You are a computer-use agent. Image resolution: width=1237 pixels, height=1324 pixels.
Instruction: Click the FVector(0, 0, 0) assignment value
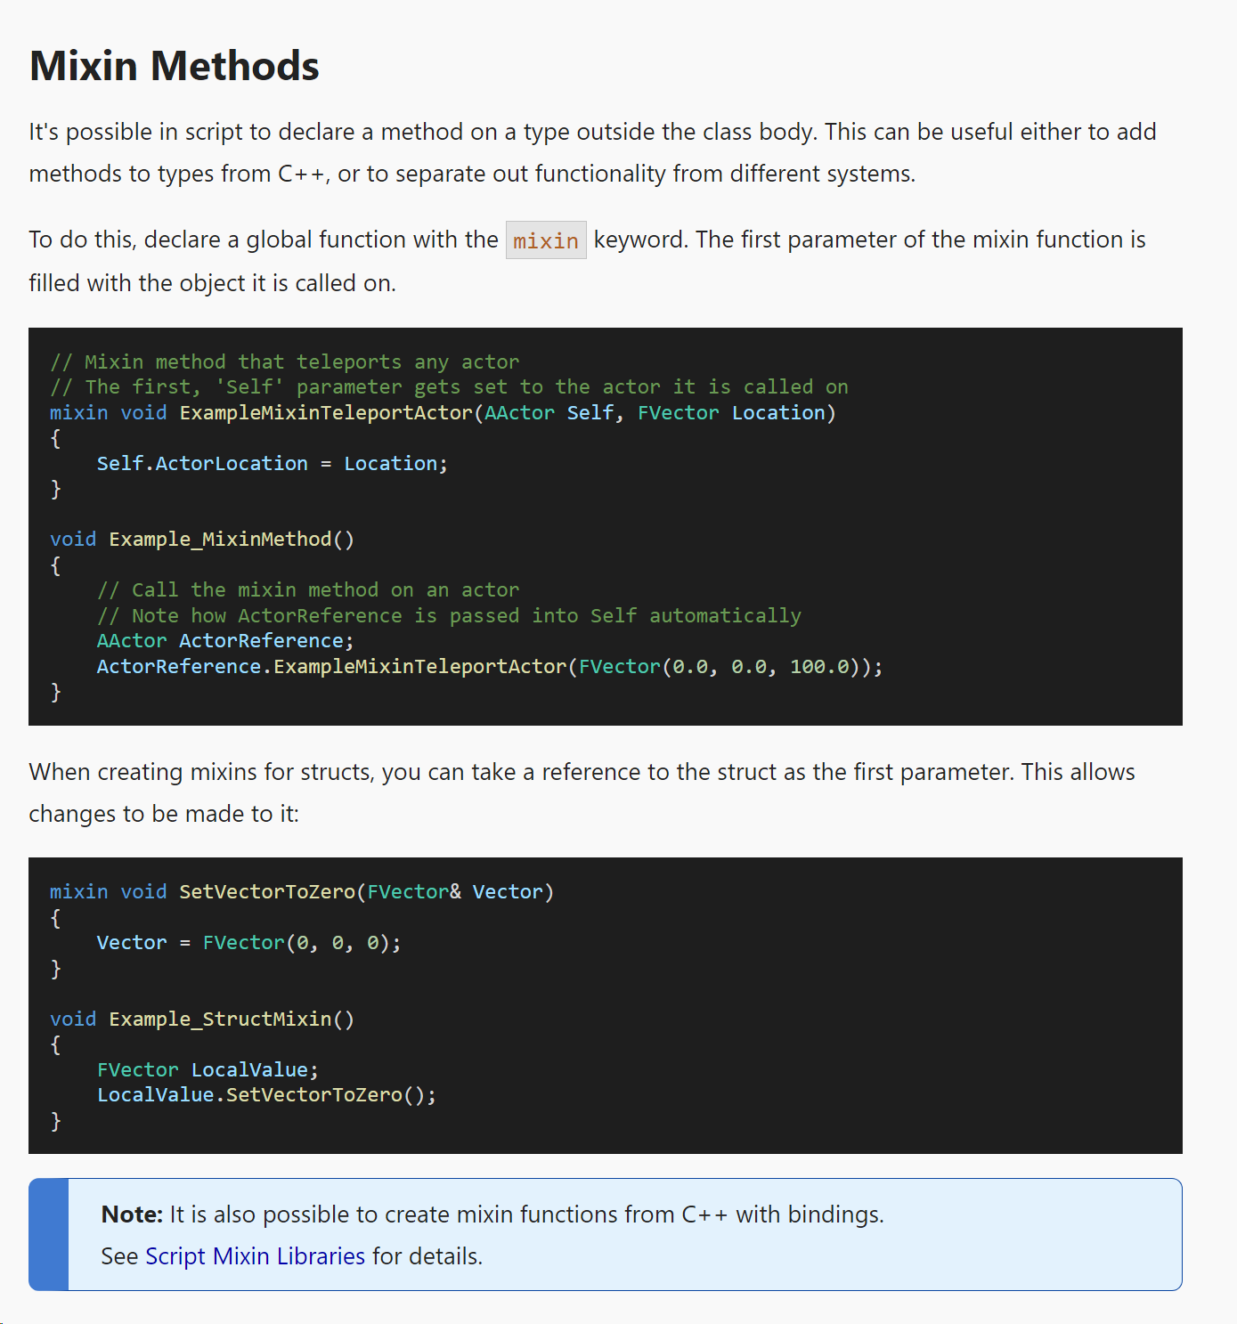(x=301, y=943)
